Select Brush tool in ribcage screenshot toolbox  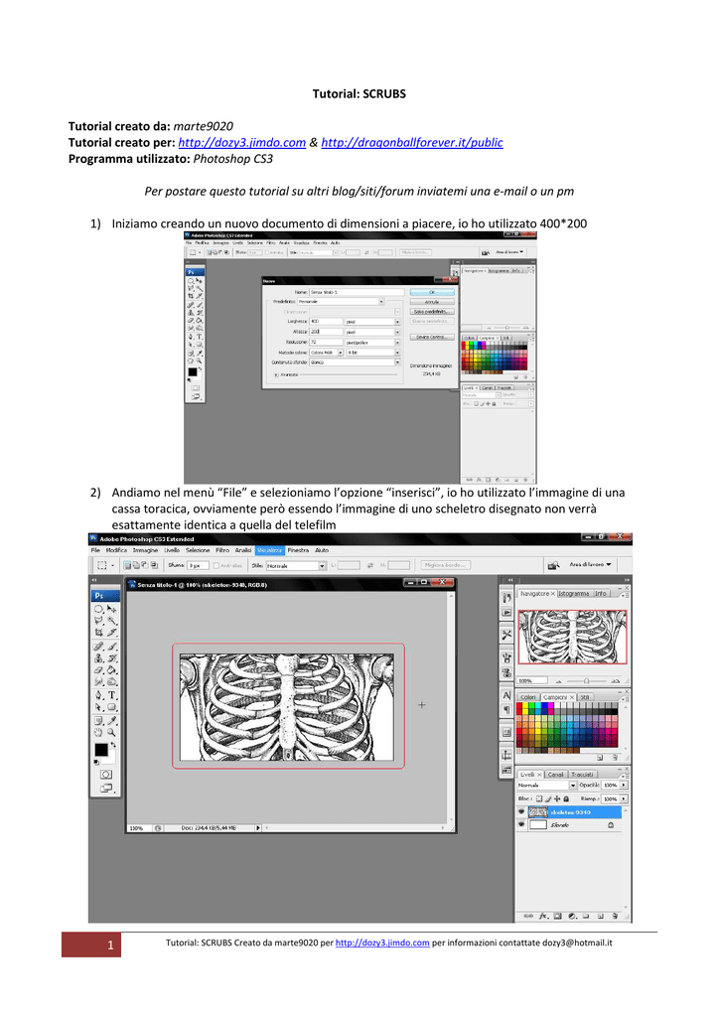pos(112,646)
